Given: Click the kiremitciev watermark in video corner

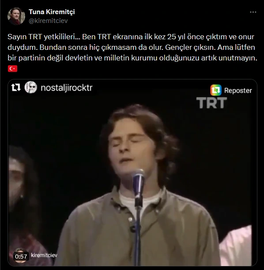Looking at the screenshot, I should tap(44, 255).
